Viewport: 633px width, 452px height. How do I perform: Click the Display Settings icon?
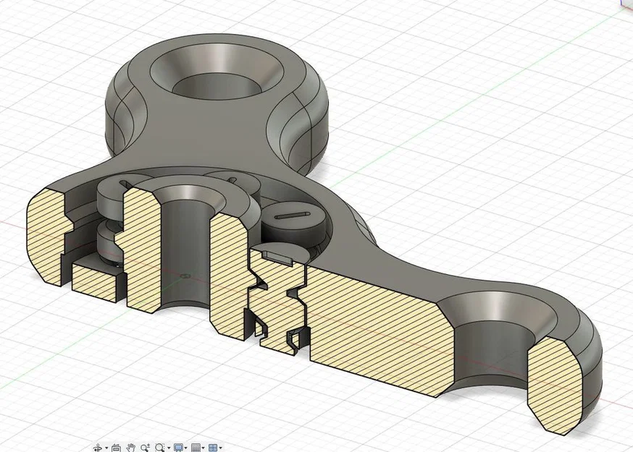point(179,447)
